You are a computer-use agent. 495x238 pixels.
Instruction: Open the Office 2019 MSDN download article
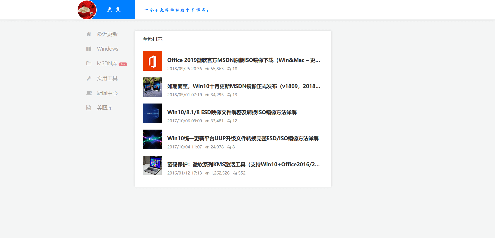243,60
